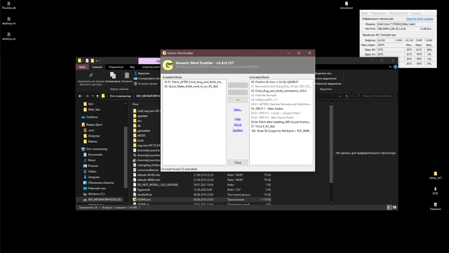Screen dimensions: 449x253
Task: Click the Pin to Quick Access icon
Action: tap(91, 75)
